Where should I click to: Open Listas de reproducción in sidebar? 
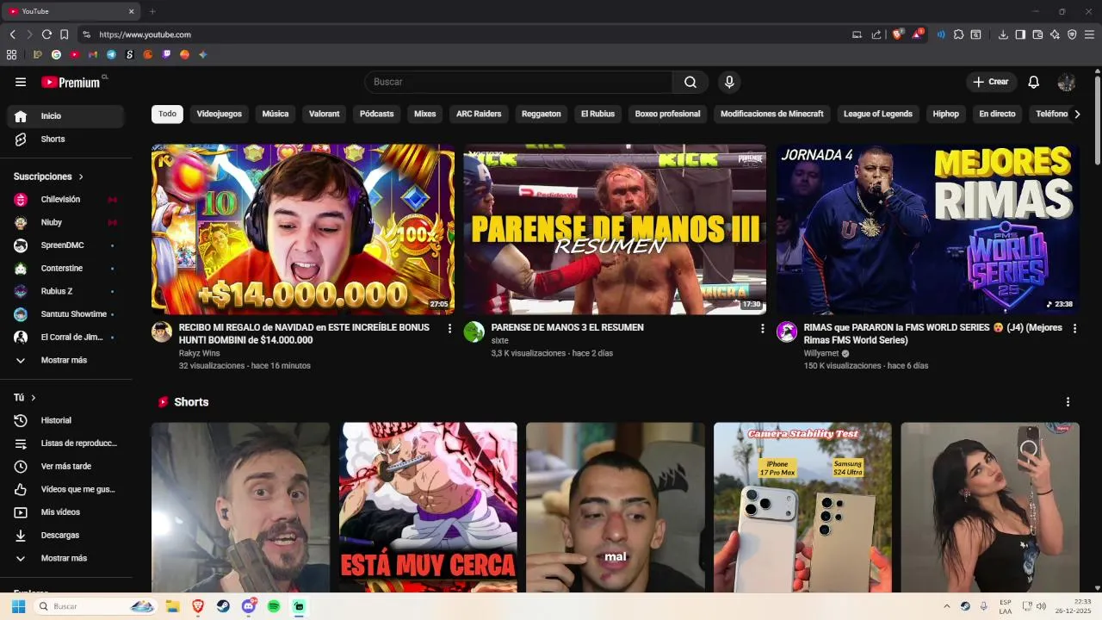click(x=66, y=443)
